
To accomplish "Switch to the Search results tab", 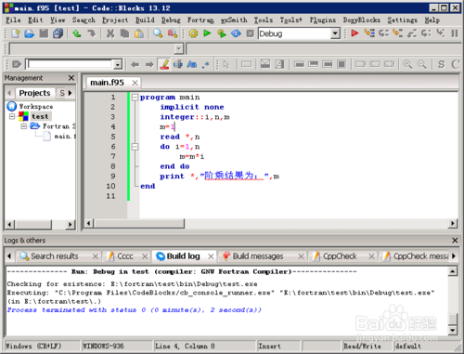I will coord(55,256).
